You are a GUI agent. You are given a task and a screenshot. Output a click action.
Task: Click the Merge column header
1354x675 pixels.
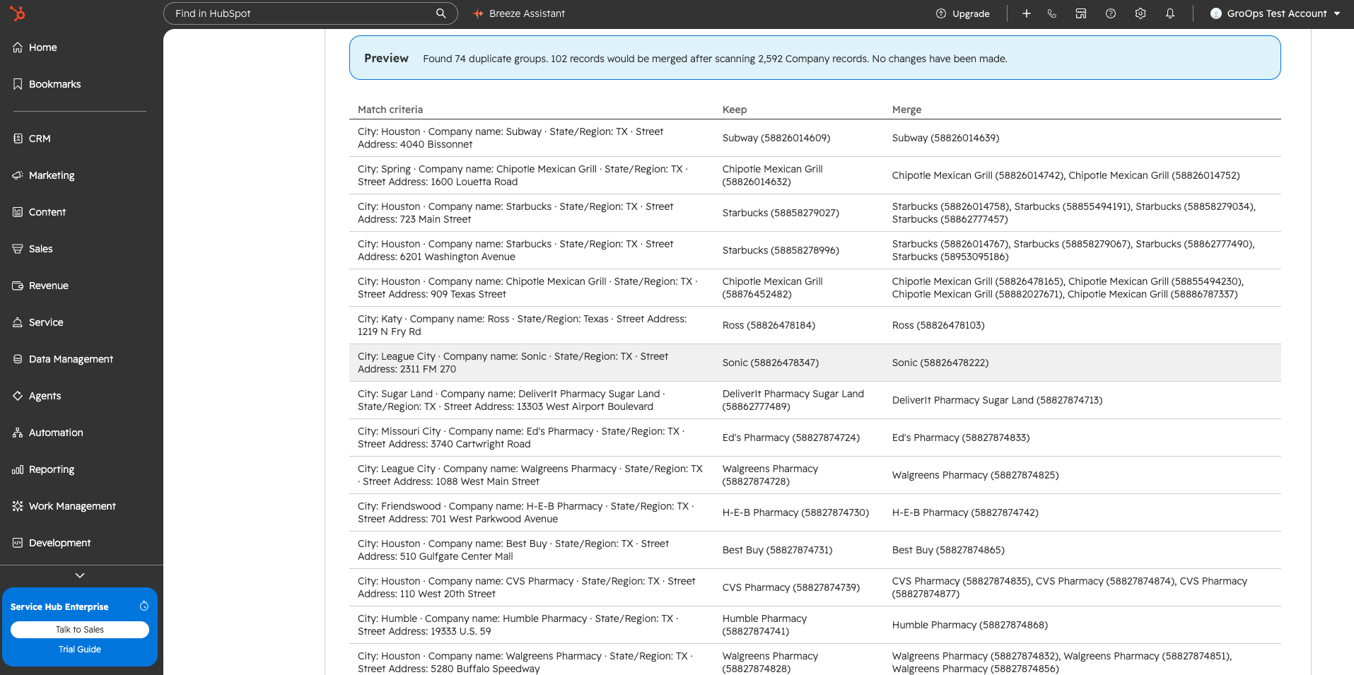coord(906,110)
